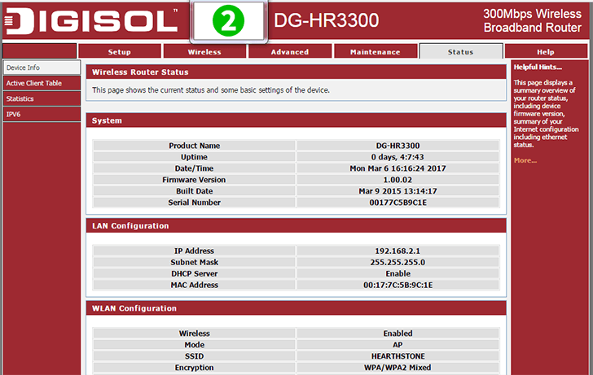593x375 pixels.
Task: Click the Wireless Router Status heading
Action: pos(140,72)
